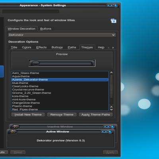Image resolution: width=159 pixels, height=159 pixels.
Task: Click the search field under the title bar
Action: point(31,12)
